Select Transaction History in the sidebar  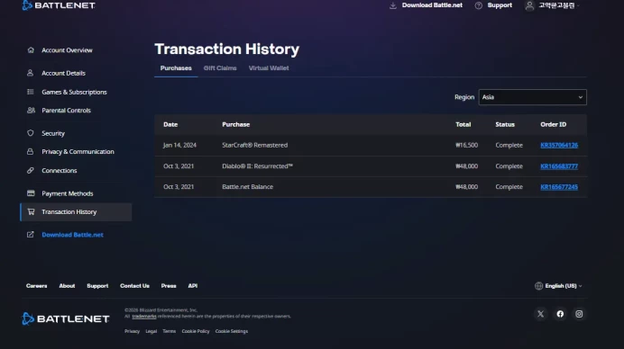[x=76, y=212]
